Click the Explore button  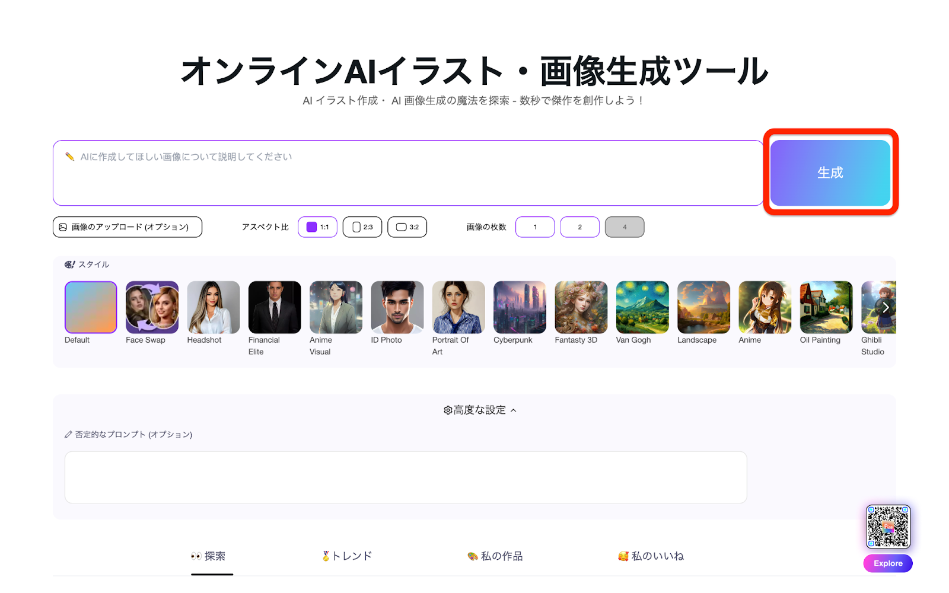pos(888,563)
